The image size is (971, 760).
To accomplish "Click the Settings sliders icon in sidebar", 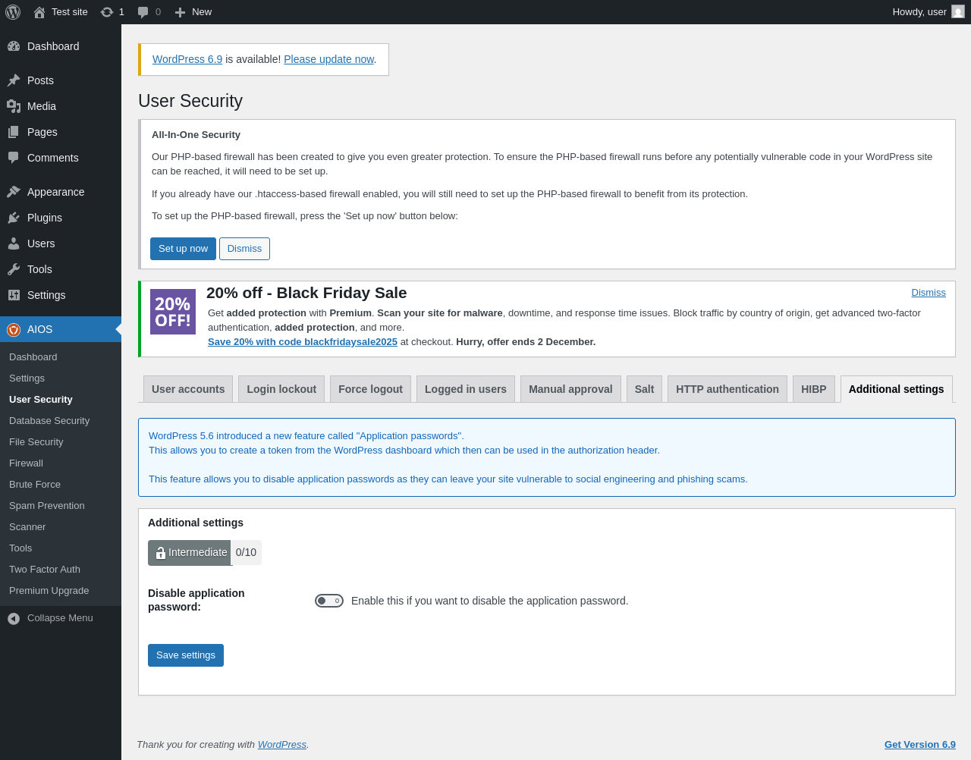I will 14,295.
